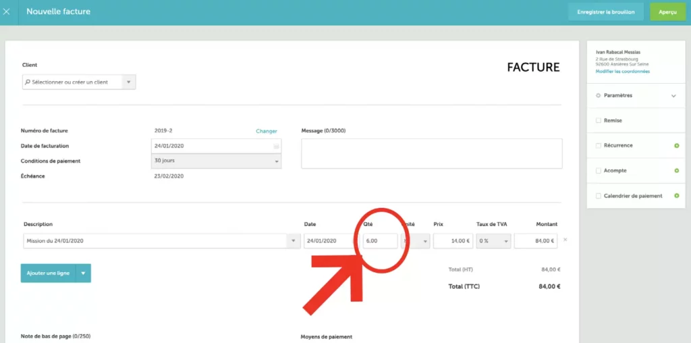This screenshot has width=691, height=343.
Task: Click into the Message text area
Action: pos(431,153)
